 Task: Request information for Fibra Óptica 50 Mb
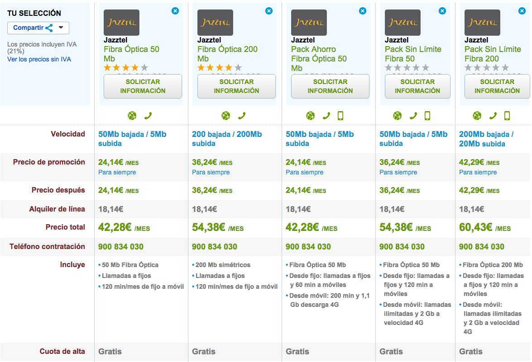pos(143,86)
